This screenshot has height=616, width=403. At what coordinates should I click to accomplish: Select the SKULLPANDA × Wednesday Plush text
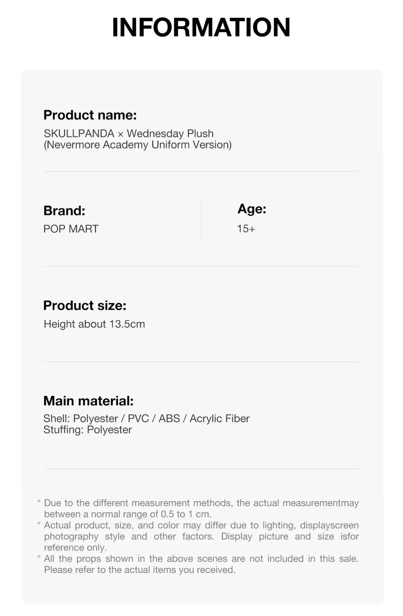128,133
